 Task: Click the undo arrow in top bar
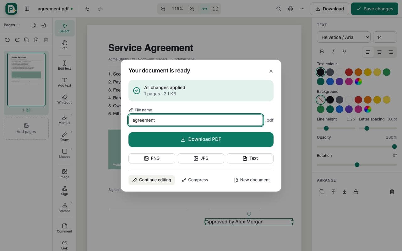(x=87, y=9)
